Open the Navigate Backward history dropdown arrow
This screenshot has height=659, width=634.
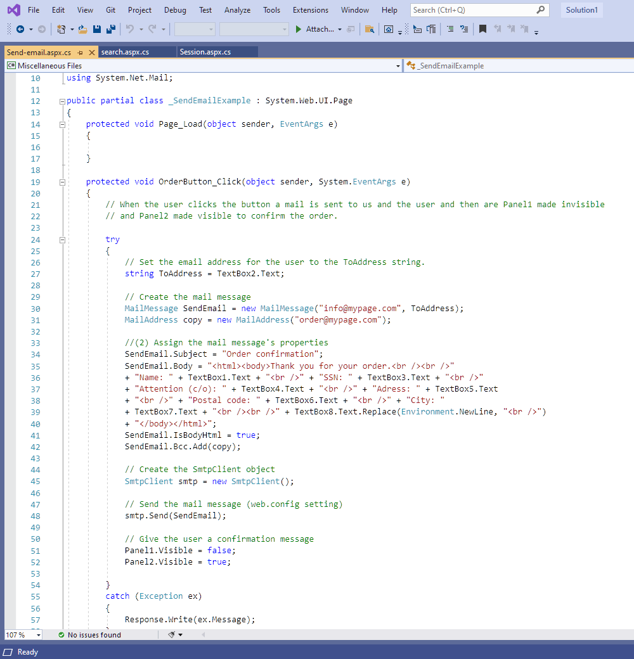tap(30, 29)
